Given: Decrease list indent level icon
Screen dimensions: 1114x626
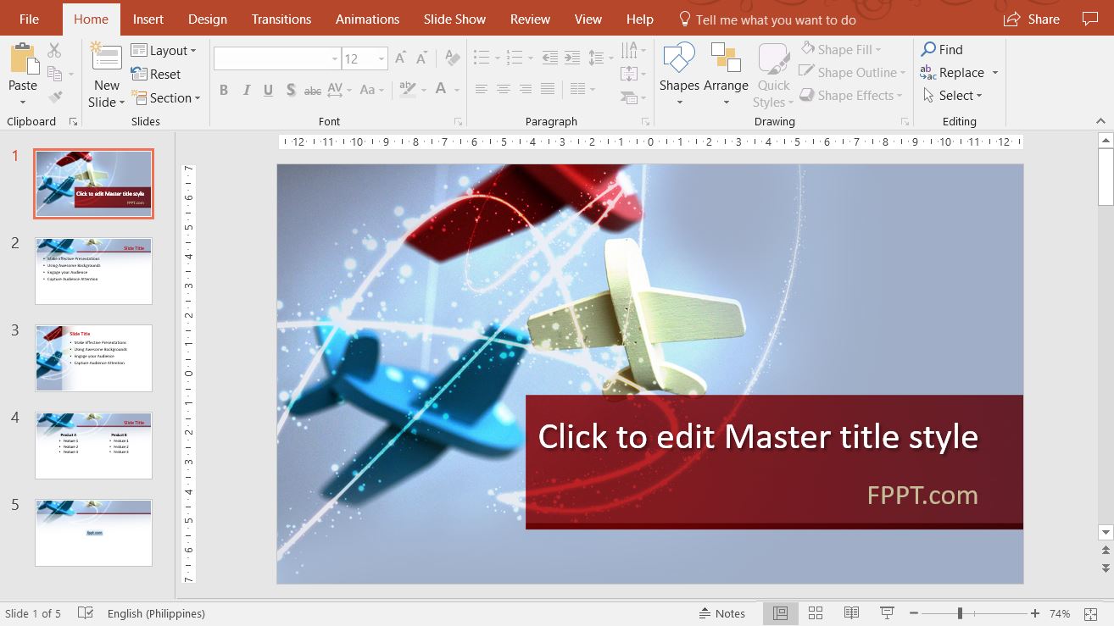Looking at the screenshot, I should (550, 58).
